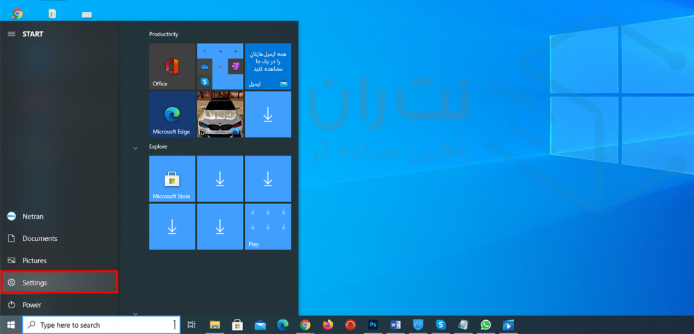
Task: Open the Mail tile in Productivity
Action: click(x=268, y=66)
